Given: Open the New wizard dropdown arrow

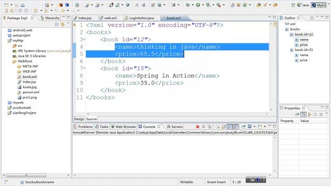Looking at the screenshot, I should tap(11, 5).
